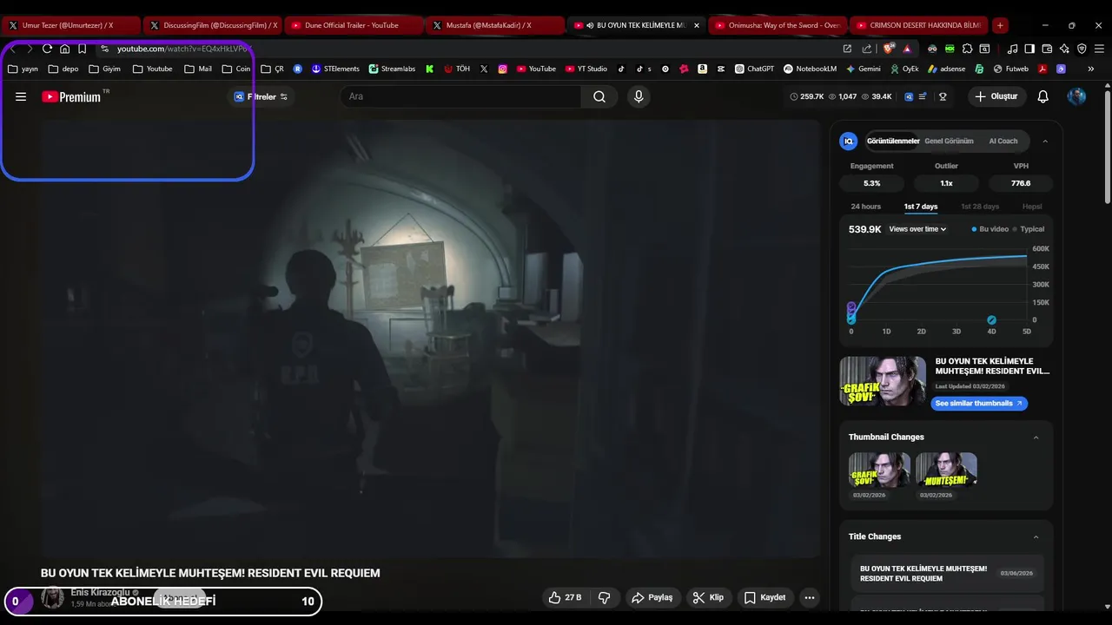Click the Klip clip button

[708, 597]
